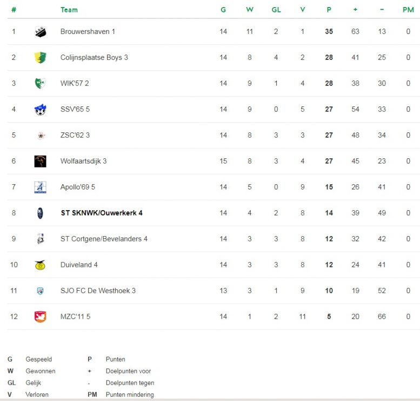This screenshot has width=420, height=401.
Task: Click the bold ST SKNWK/Ouwerkerk 4 name
Action: (102, 213)
